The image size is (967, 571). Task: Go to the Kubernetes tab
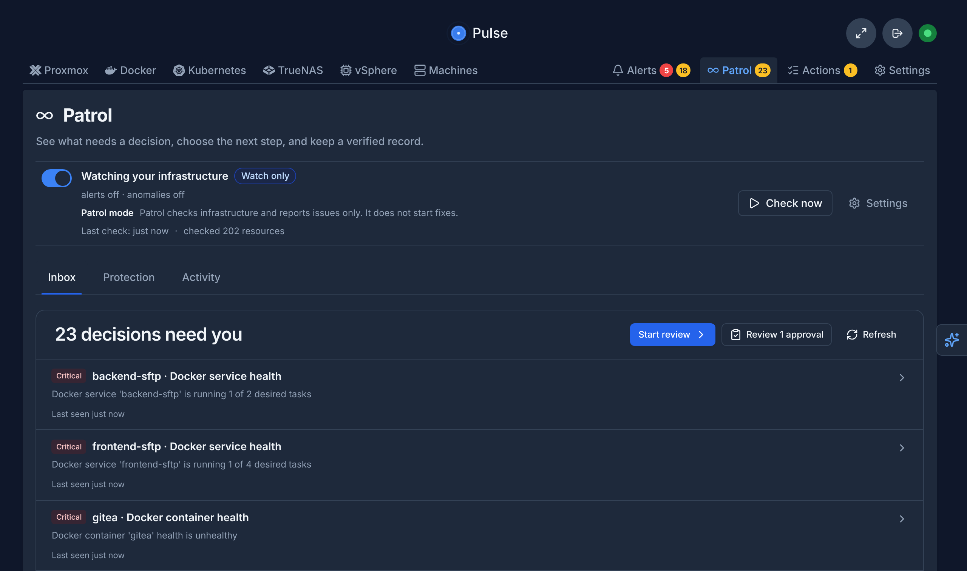pyautogui.click(x=209, y=70)
